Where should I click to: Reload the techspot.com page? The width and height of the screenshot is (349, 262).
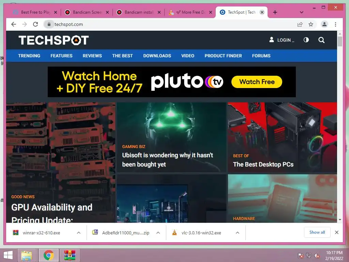pos(35,24)
